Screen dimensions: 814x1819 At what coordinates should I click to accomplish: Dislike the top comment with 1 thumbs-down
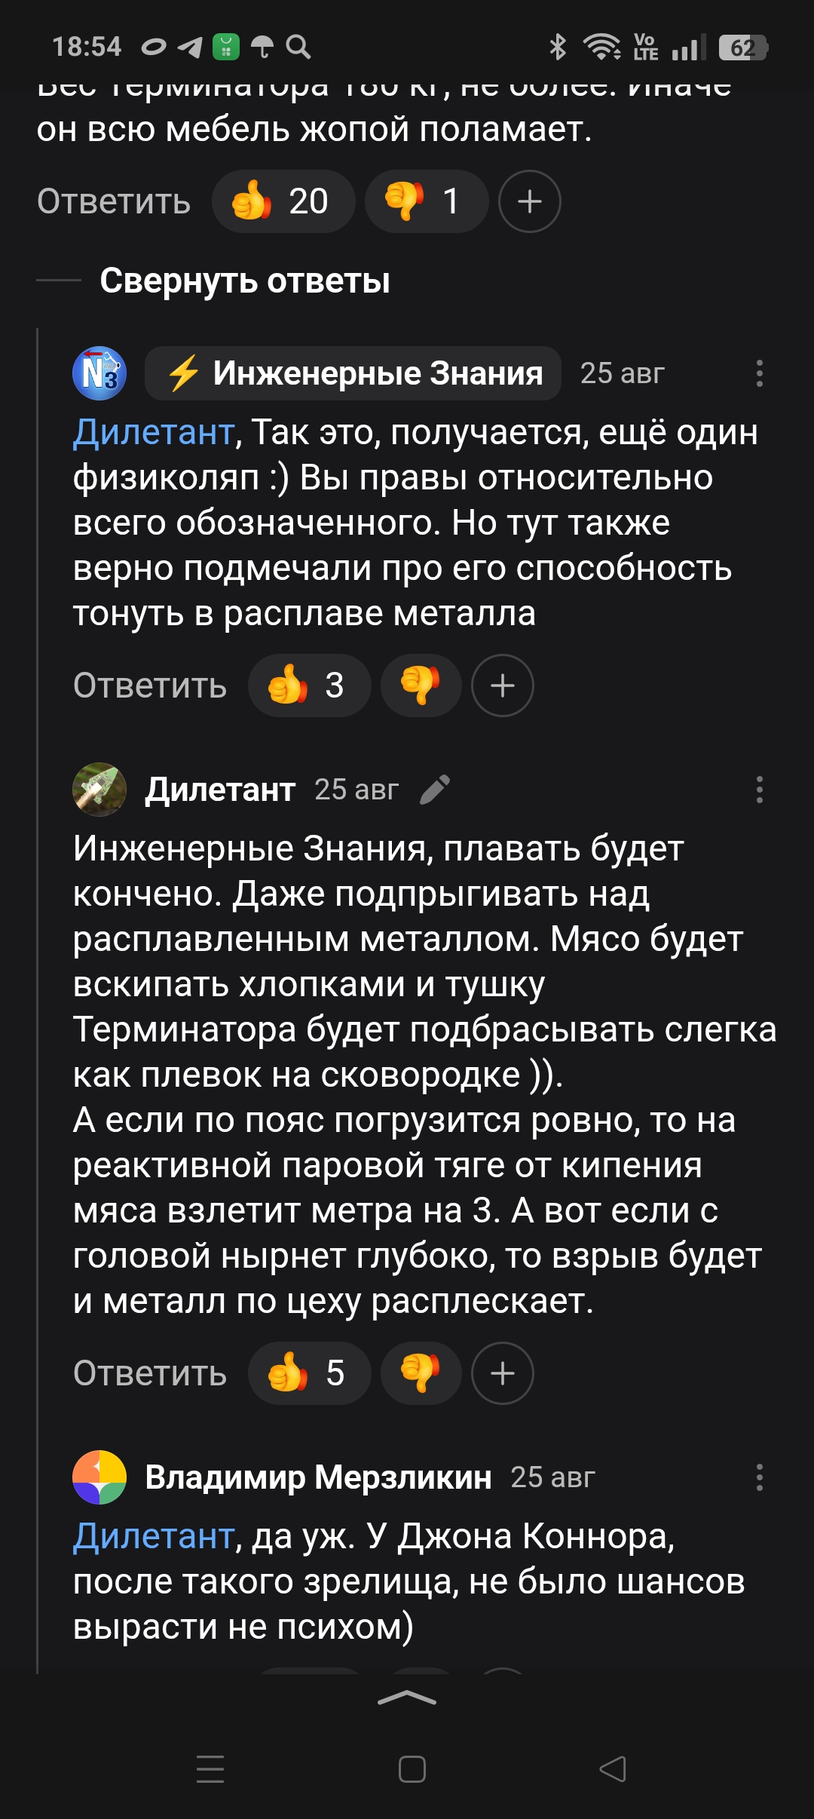pyautogui.click(x=426, y=201)
